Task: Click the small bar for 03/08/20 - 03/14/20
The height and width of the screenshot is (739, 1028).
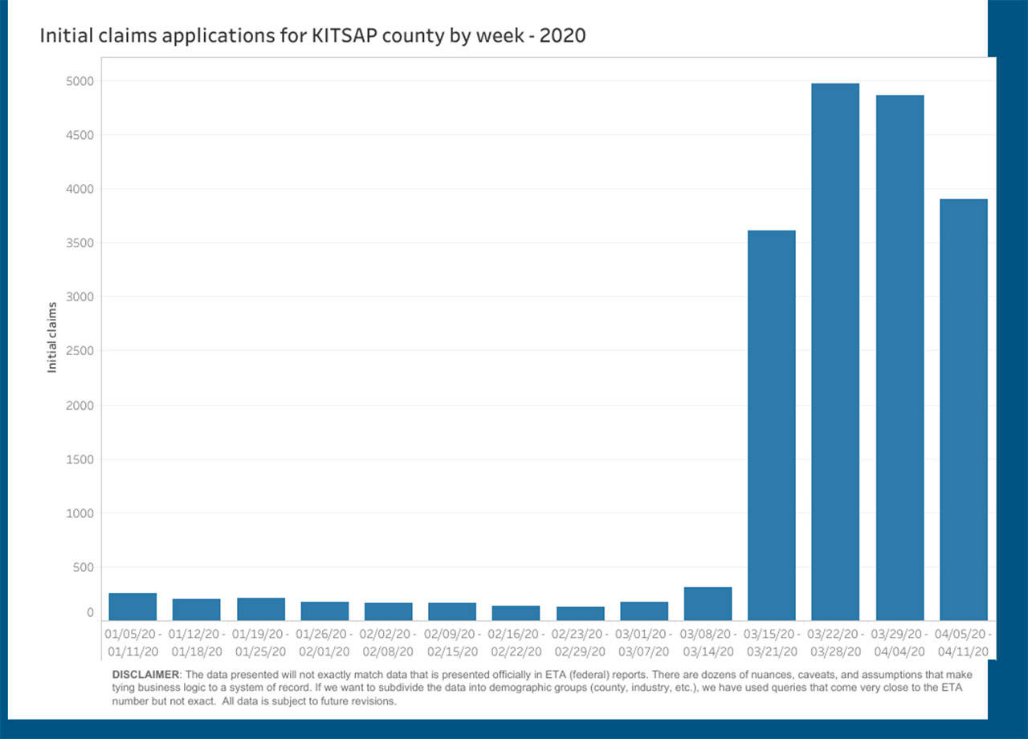Action: 708,604
